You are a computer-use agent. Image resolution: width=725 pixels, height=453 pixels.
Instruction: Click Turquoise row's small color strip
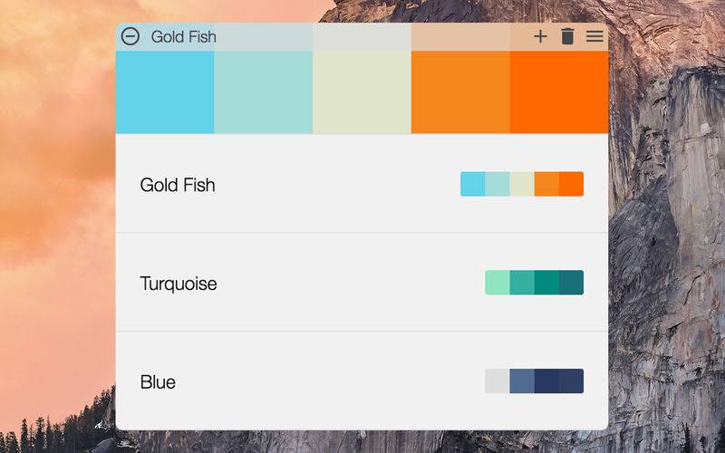[x=535, y=283]
